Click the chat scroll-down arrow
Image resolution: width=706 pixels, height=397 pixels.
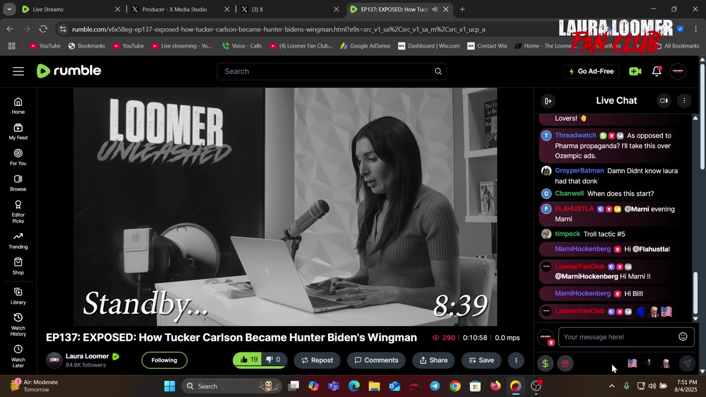pos(695,318)
